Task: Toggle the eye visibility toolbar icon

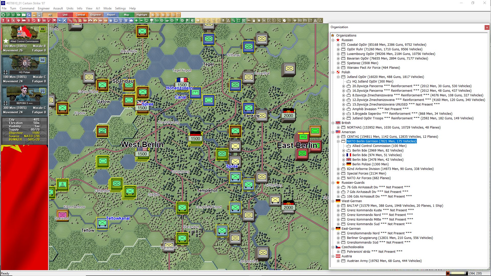Action: pyautogui.click(x=19, y=15)
